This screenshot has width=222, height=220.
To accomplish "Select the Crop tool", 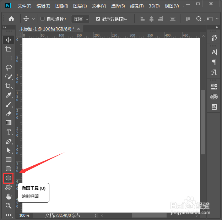I will 9,86.
